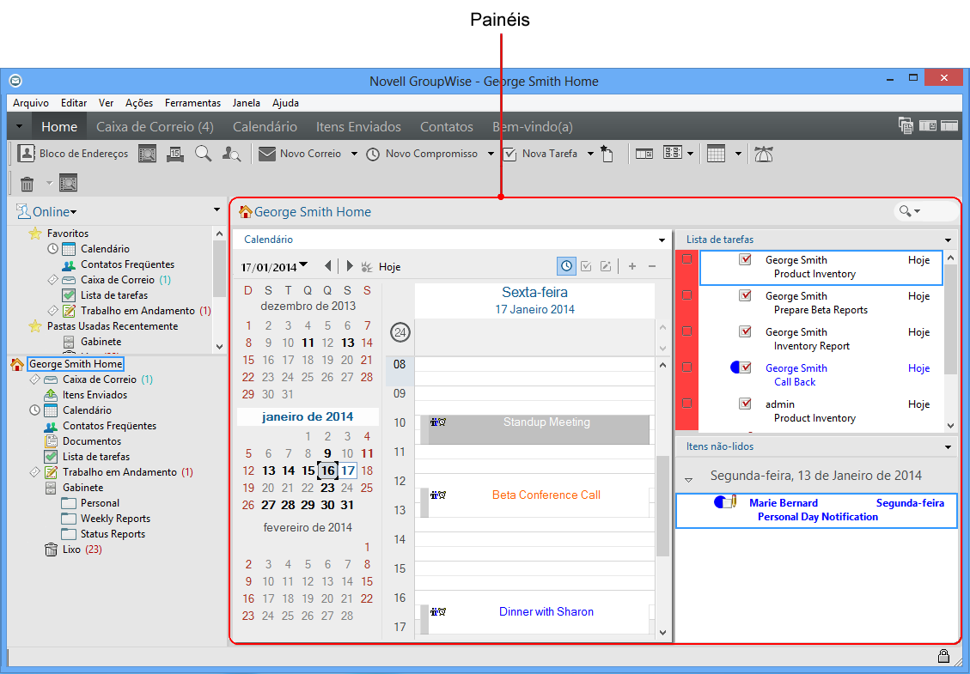Toggle red square beside admin Product Inventory
The width and height of the screenshot is (970, 674).
coord(686,403)
